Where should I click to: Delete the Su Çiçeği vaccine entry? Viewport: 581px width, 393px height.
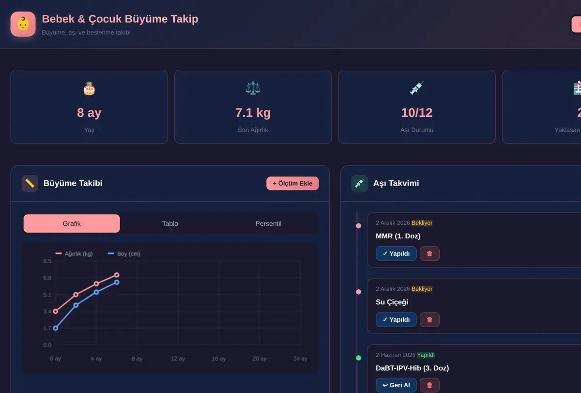429,319
